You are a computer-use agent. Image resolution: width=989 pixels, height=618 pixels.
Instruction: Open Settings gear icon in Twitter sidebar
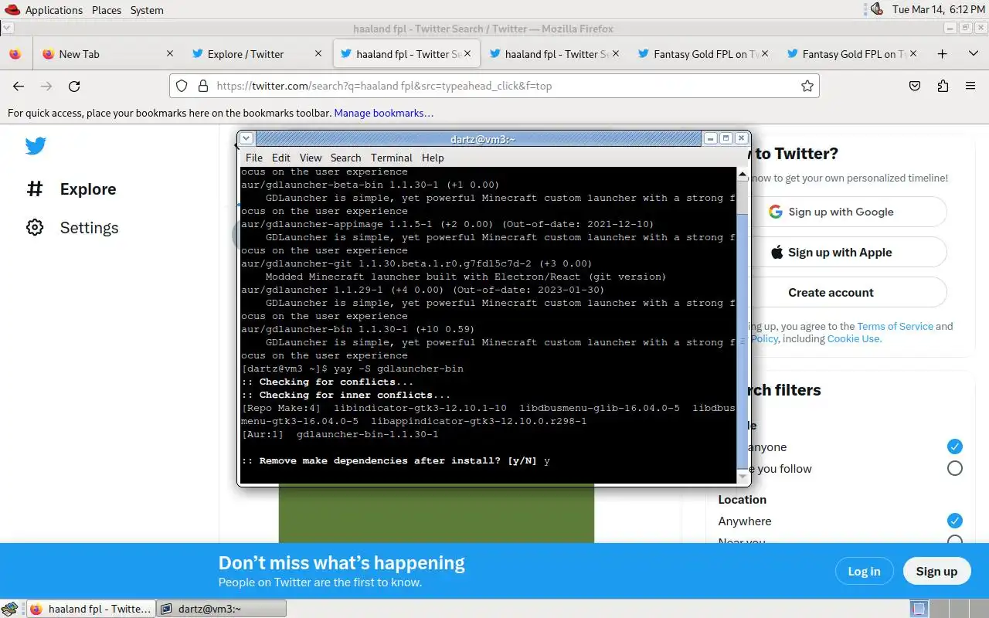point(35,227)
